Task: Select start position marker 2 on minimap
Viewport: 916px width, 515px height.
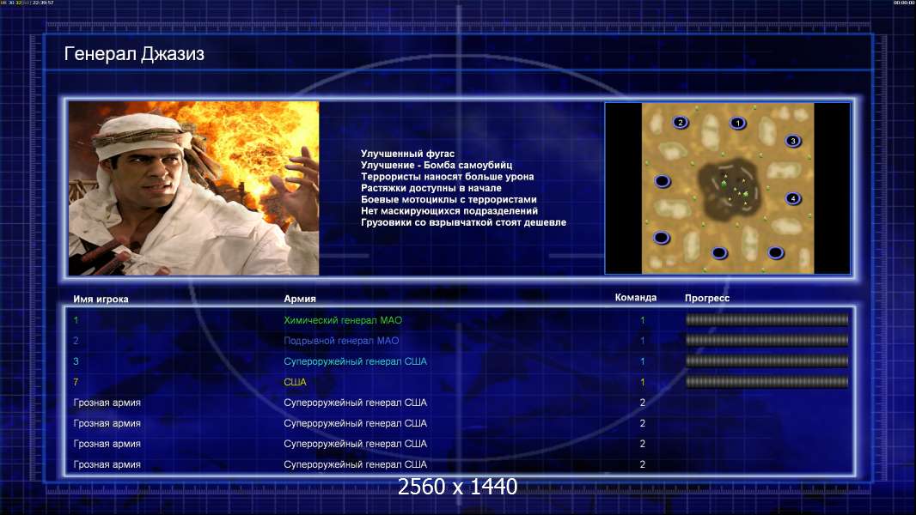Action: pyautogui.click(x=681, y=123)
